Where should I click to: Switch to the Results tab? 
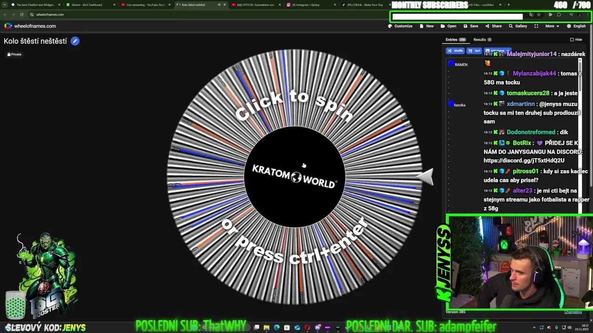tap(482, 40)
